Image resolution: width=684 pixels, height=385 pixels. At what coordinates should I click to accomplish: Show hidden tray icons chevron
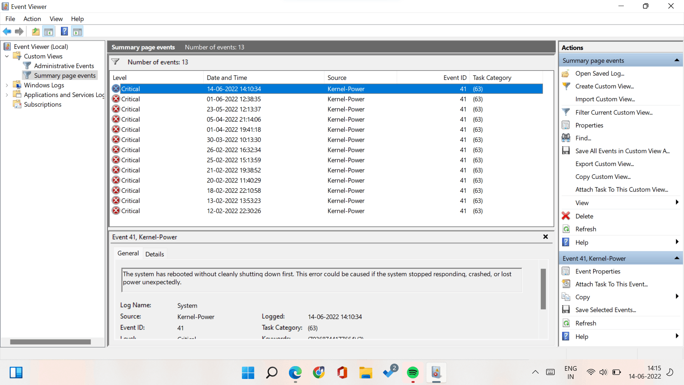pos(535,372)
